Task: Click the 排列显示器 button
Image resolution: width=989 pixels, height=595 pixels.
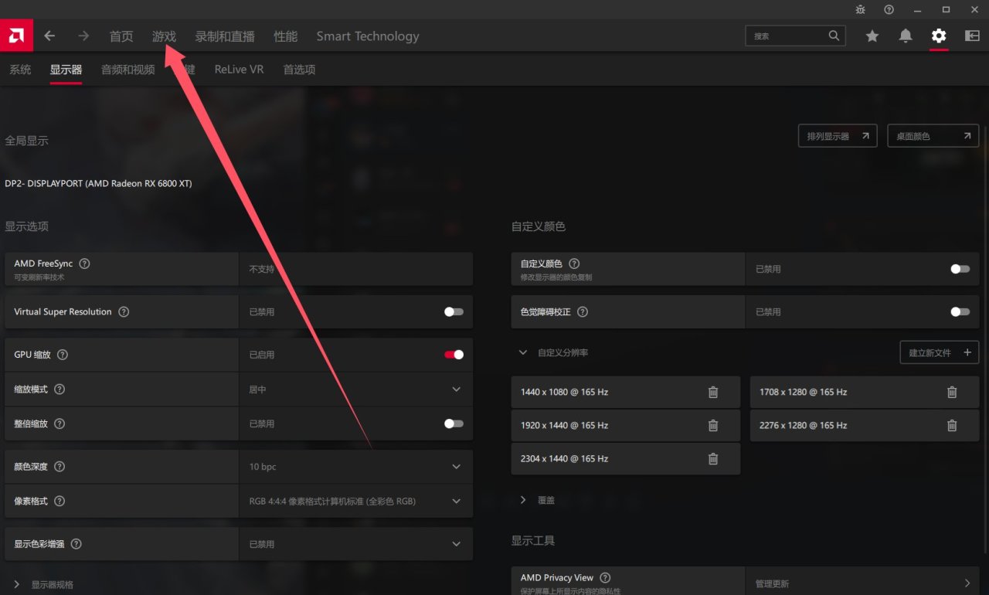Action: [x=838, y=136]
